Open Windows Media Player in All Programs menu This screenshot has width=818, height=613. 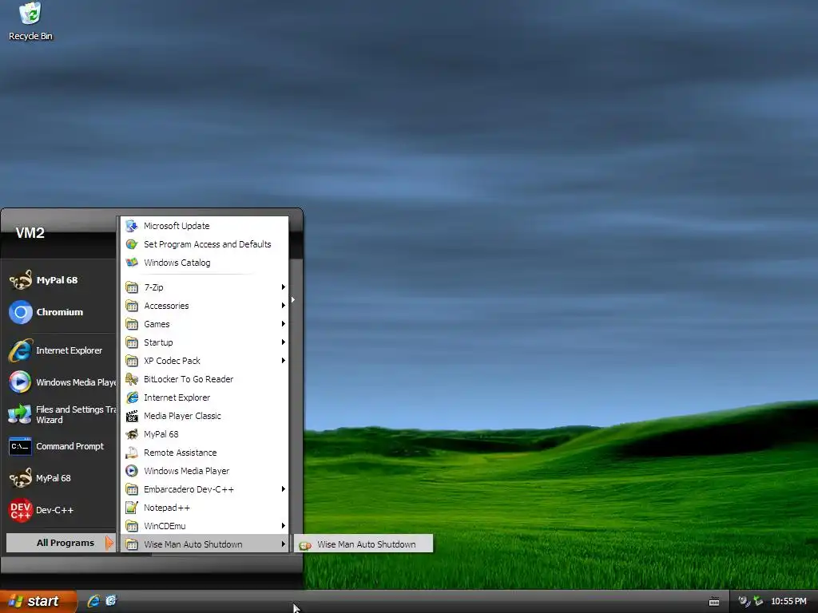click(204, 471)
